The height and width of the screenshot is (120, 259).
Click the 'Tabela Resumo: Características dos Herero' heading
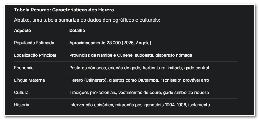[x=64, y=10]
